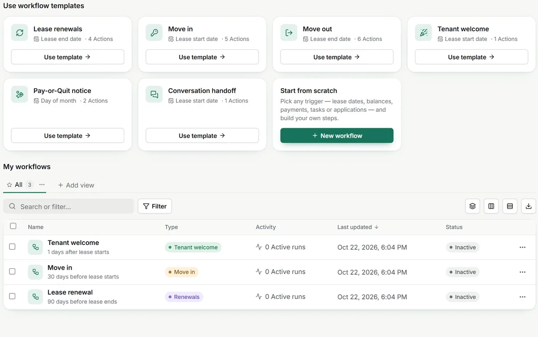
Task: Click the Activity column header
Action: [266, 227]
